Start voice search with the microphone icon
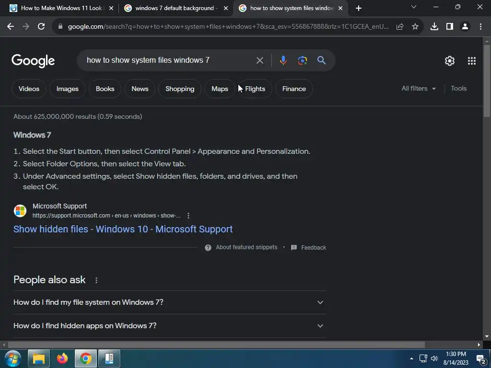The width and height of the screenshot is (491, 368). pyautogui.click(x=283, y=60)
